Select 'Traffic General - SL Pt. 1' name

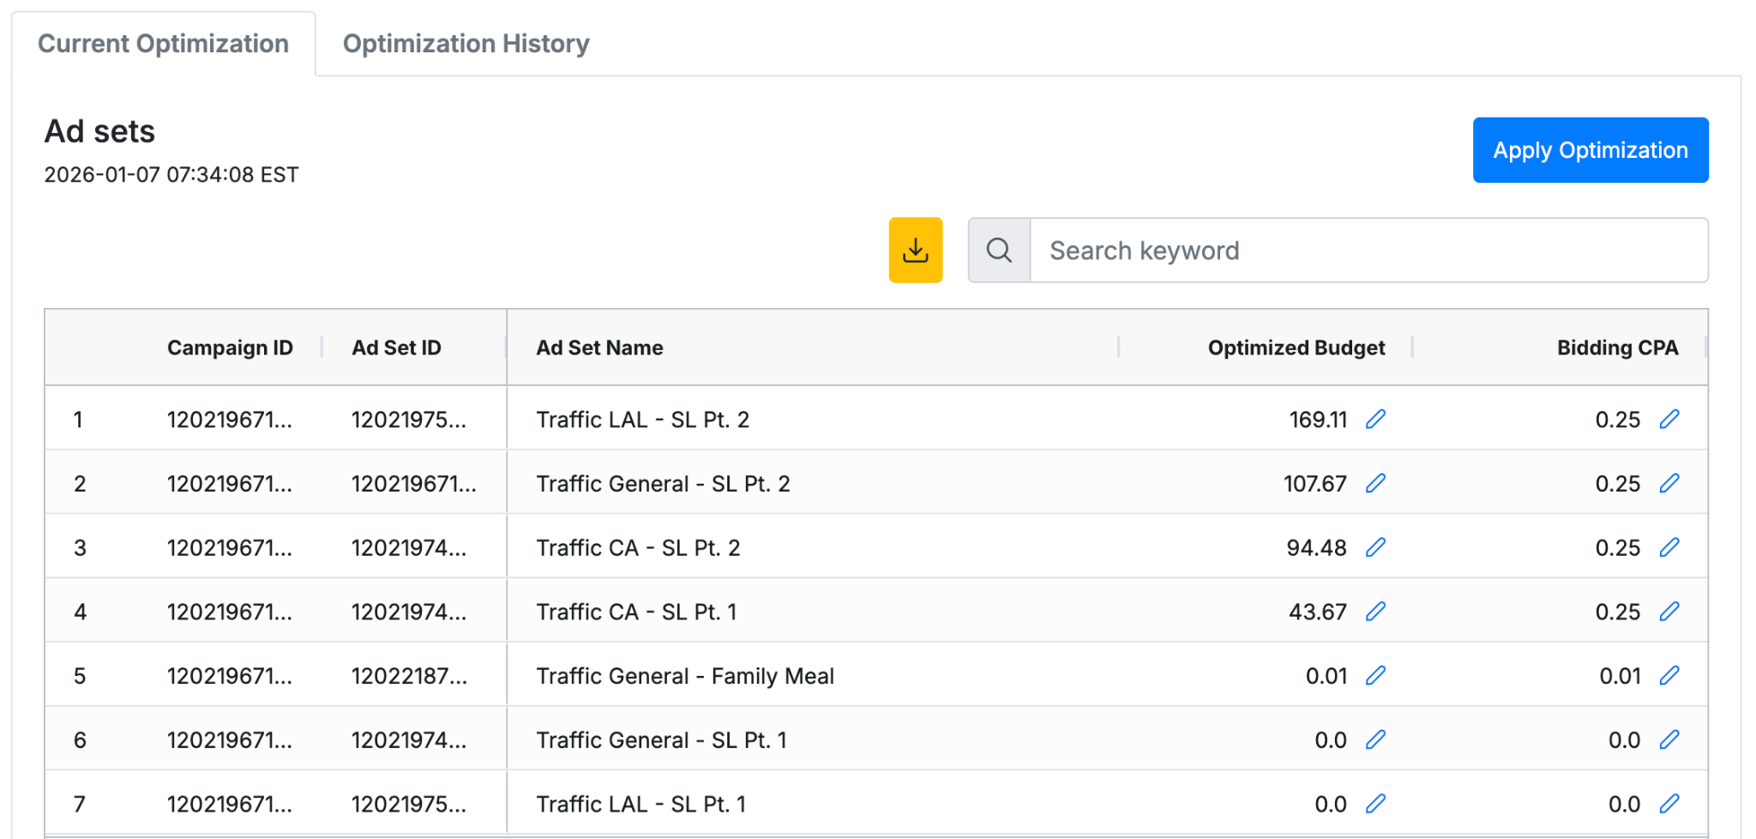tap(661, 739)
